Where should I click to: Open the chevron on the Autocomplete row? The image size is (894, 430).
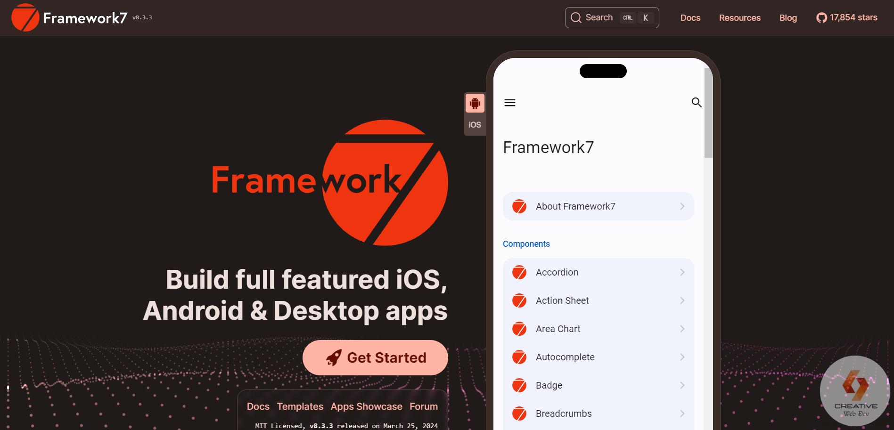pos(682,357)
